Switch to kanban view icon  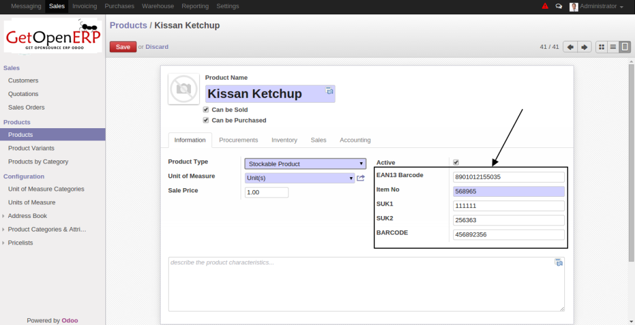pos(602,47)
